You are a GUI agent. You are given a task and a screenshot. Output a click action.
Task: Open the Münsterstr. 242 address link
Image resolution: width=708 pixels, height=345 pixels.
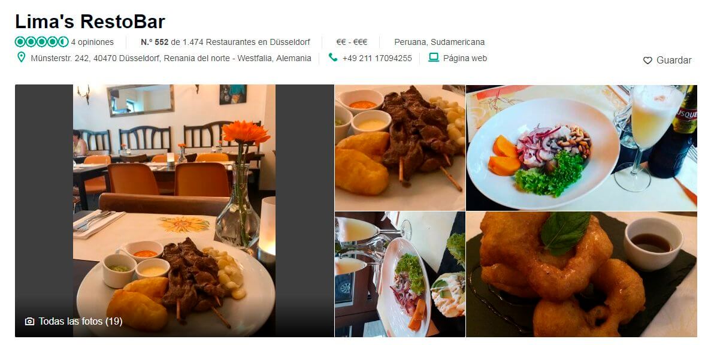point(171,58)
